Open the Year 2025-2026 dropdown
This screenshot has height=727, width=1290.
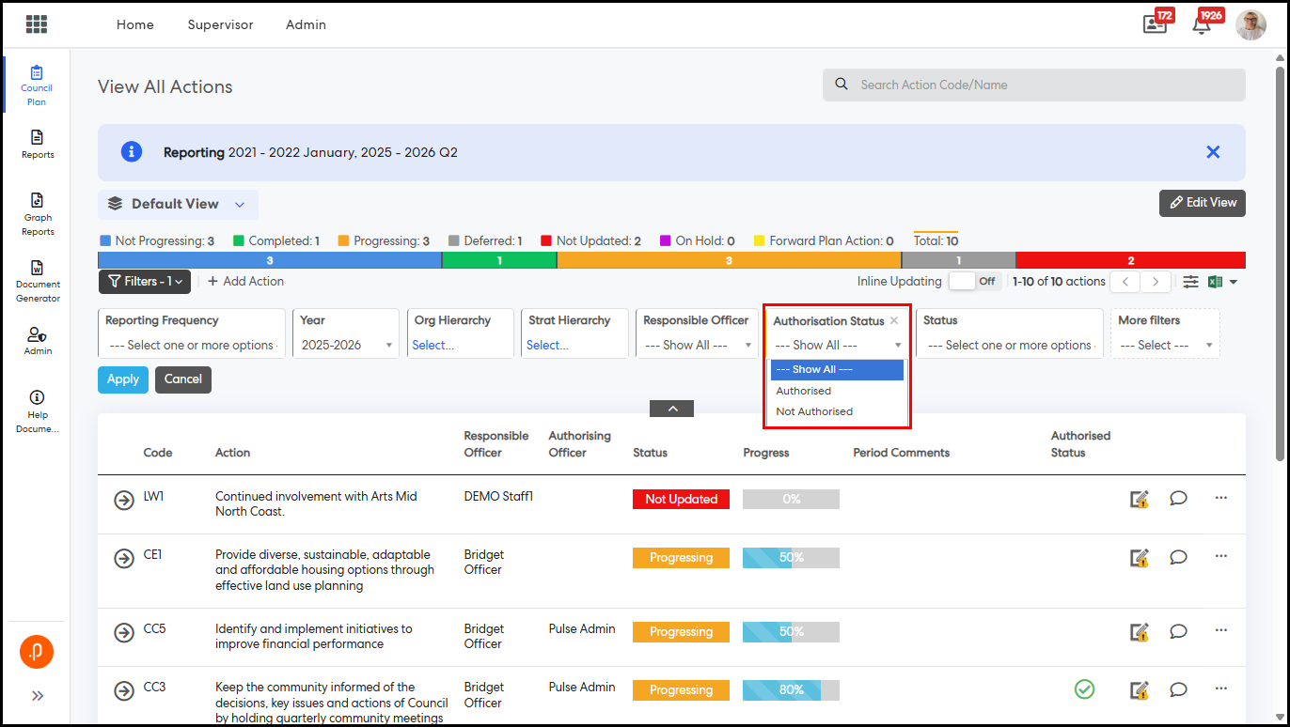pyautogui.click(x=345, y=346)
